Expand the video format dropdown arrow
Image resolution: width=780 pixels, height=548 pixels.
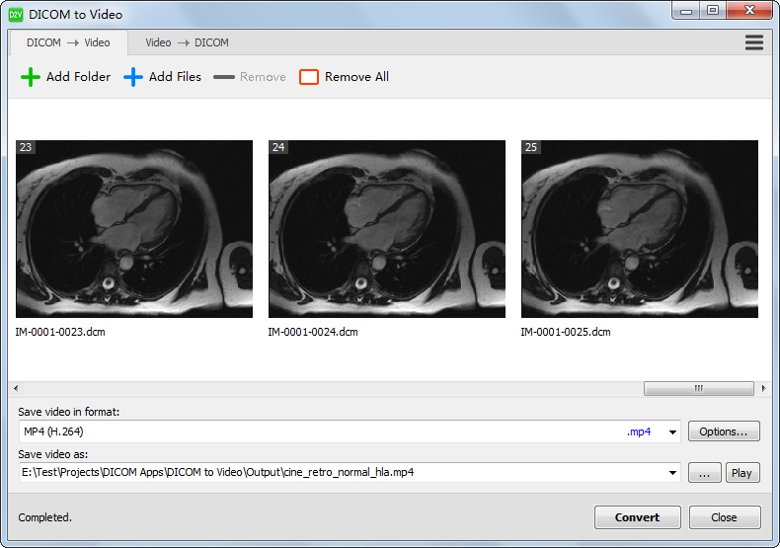click(x=673, y=431)
